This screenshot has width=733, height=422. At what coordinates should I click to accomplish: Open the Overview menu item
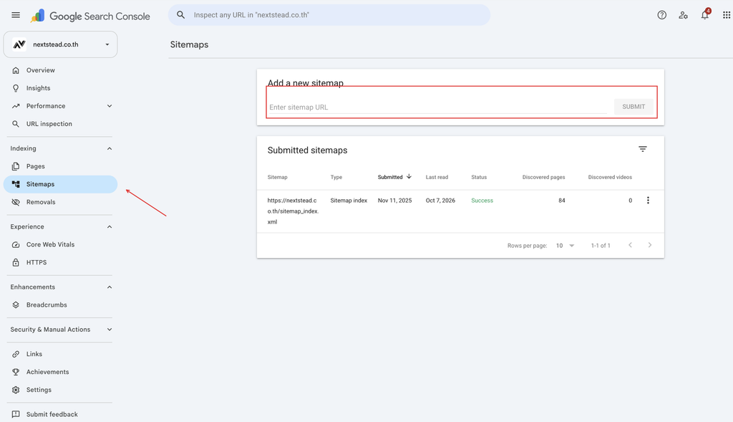[x=60, y=70]
